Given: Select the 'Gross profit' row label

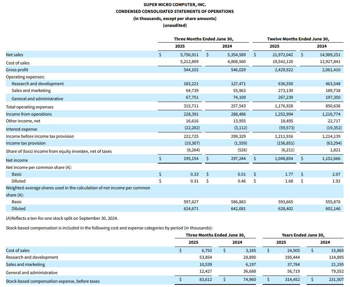Looking at the screenshot, I should click(x=17, y=70).
